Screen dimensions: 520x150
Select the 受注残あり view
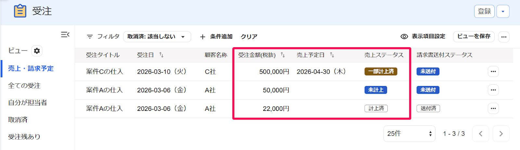24,137
